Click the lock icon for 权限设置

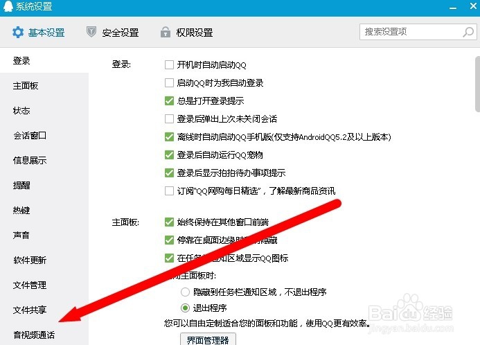pyautogui.click(x=166, y=32)
